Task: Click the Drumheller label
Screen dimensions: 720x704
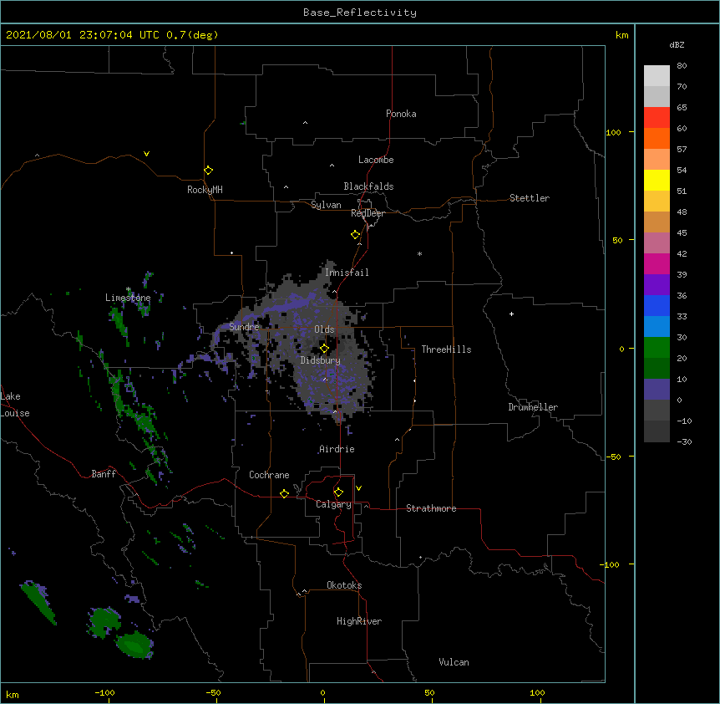Action: 533,407
